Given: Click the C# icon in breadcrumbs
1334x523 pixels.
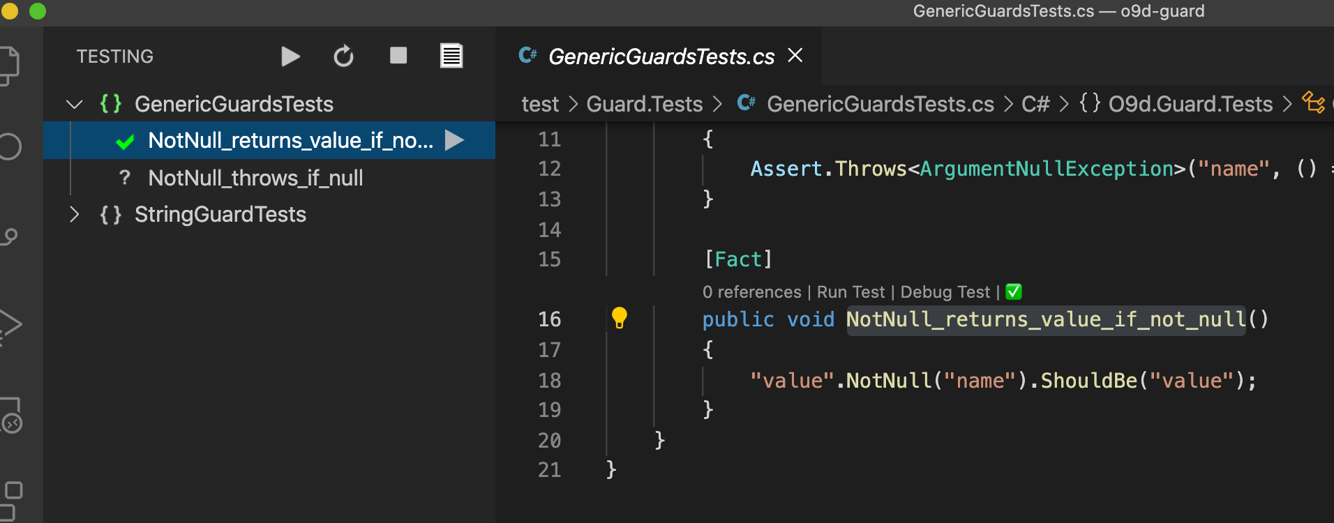Looking at the screenshot, I should (746, 103).
